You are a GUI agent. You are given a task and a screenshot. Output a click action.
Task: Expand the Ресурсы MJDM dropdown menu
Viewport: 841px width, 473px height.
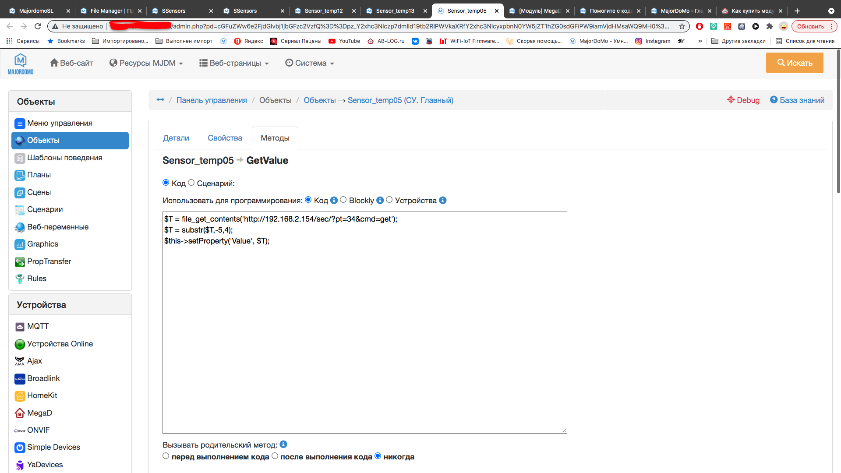coord(146,63)
